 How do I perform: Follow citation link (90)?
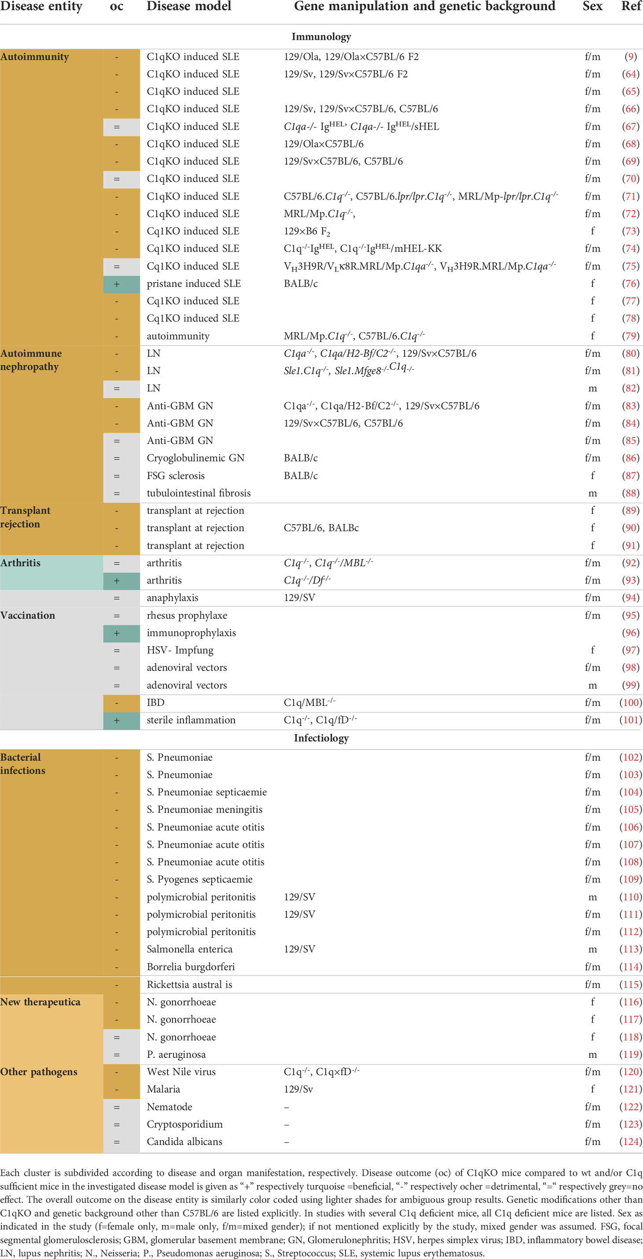point(631,528)
